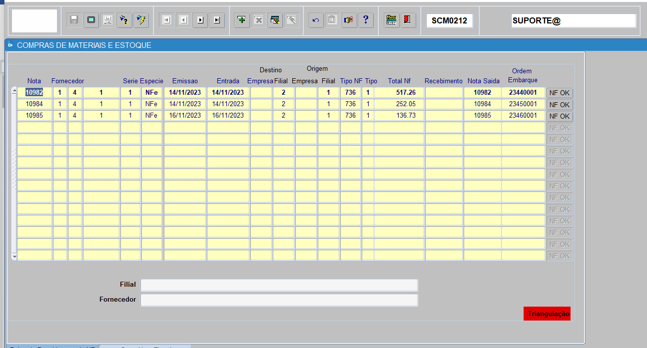Click the scrollbar down arrow of records grid
Image resolution: width=647 pixels, height=348 pixels.
coord(14,257)
